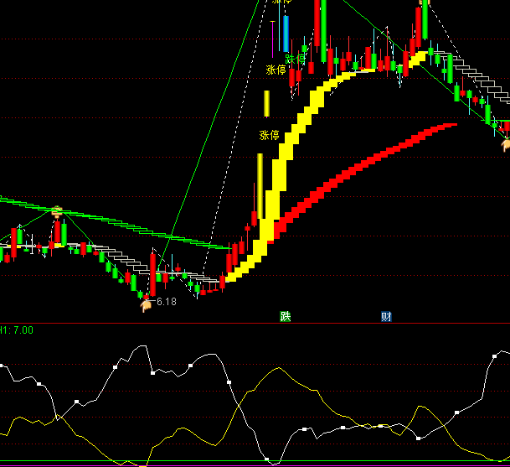Click the green 跌 event marker
The width and height of the screenshot is (510, 467).
point(286,317)
